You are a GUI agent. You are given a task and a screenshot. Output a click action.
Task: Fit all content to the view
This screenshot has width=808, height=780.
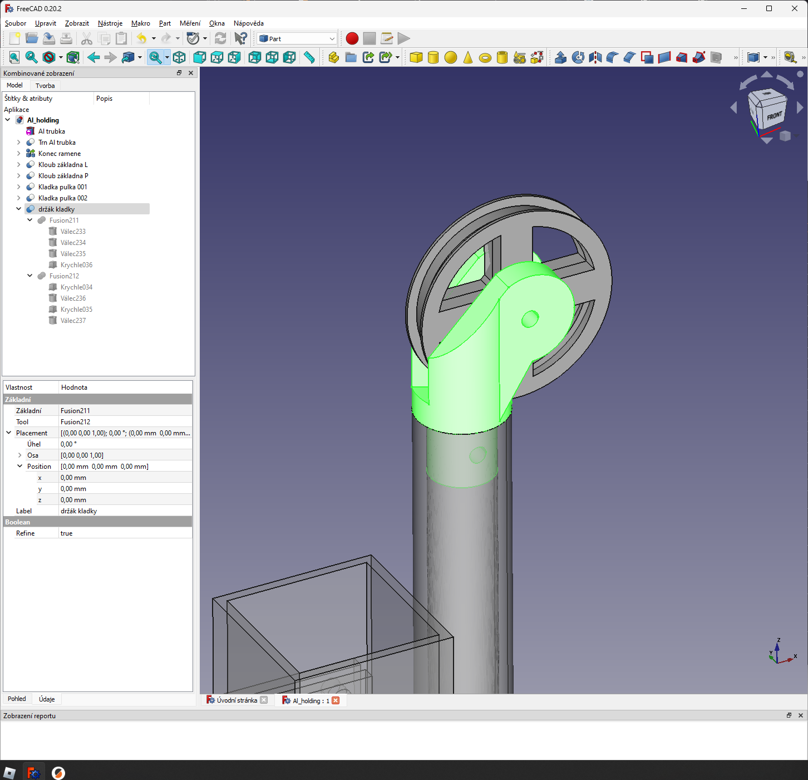tap(14, 57)
